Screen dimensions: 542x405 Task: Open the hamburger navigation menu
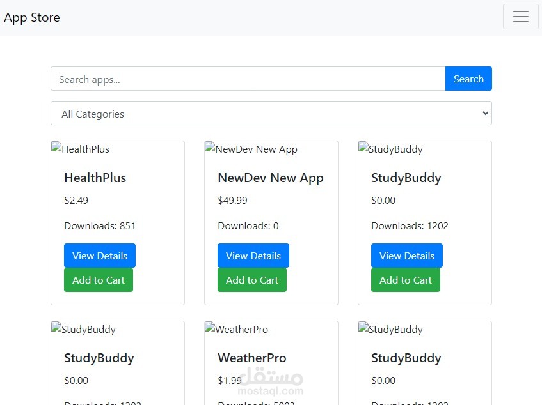[x=521, y=17]
